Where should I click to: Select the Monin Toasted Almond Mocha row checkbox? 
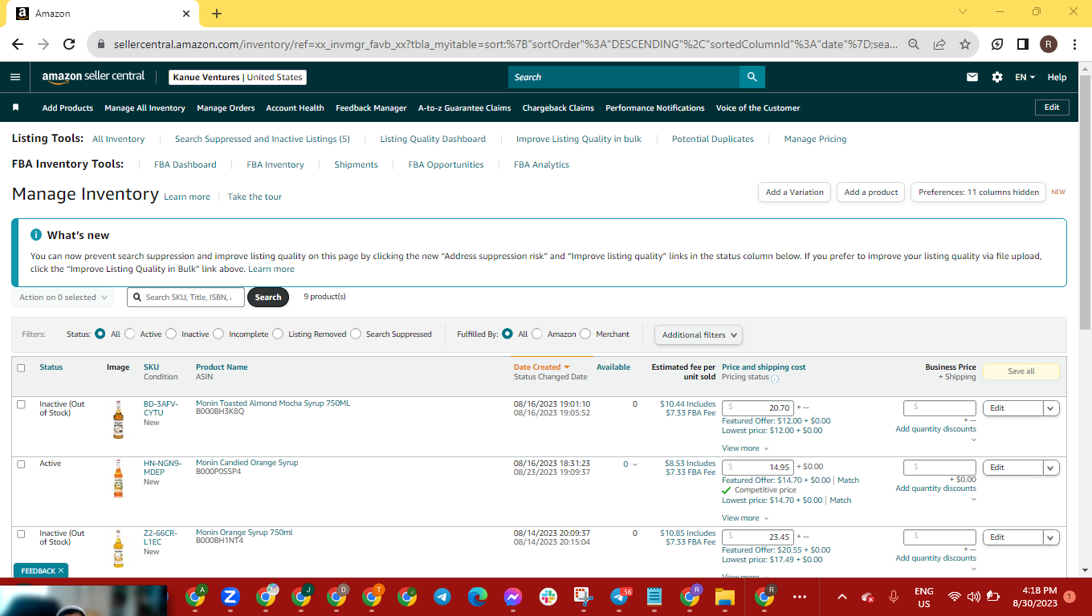[x=21, y=404]
